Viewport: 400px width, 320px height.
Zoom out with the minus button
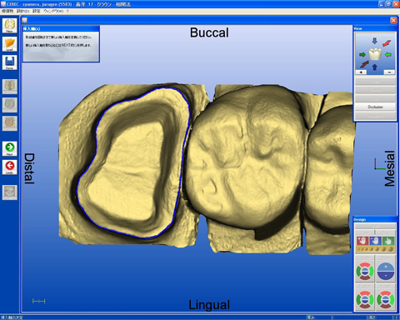[389, 72]
